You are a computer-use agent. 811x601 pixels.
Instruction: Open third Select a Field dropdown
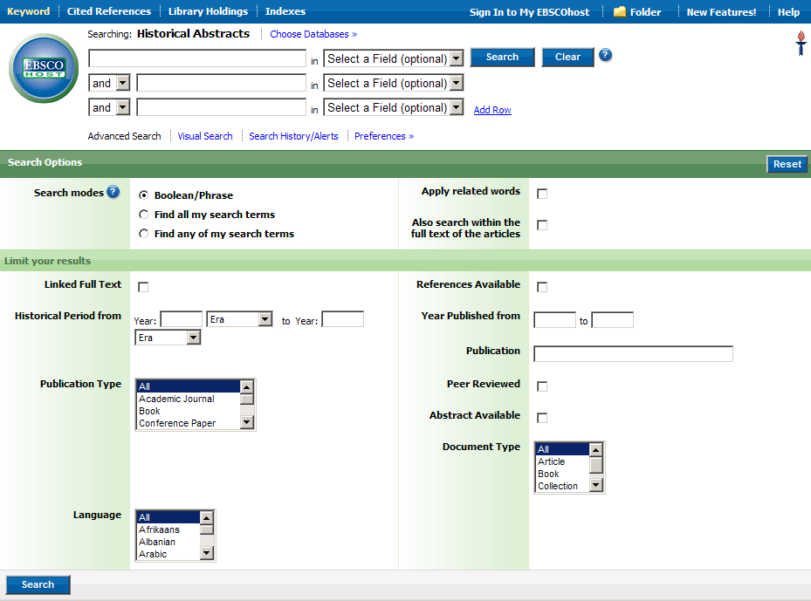pos(394,107)
